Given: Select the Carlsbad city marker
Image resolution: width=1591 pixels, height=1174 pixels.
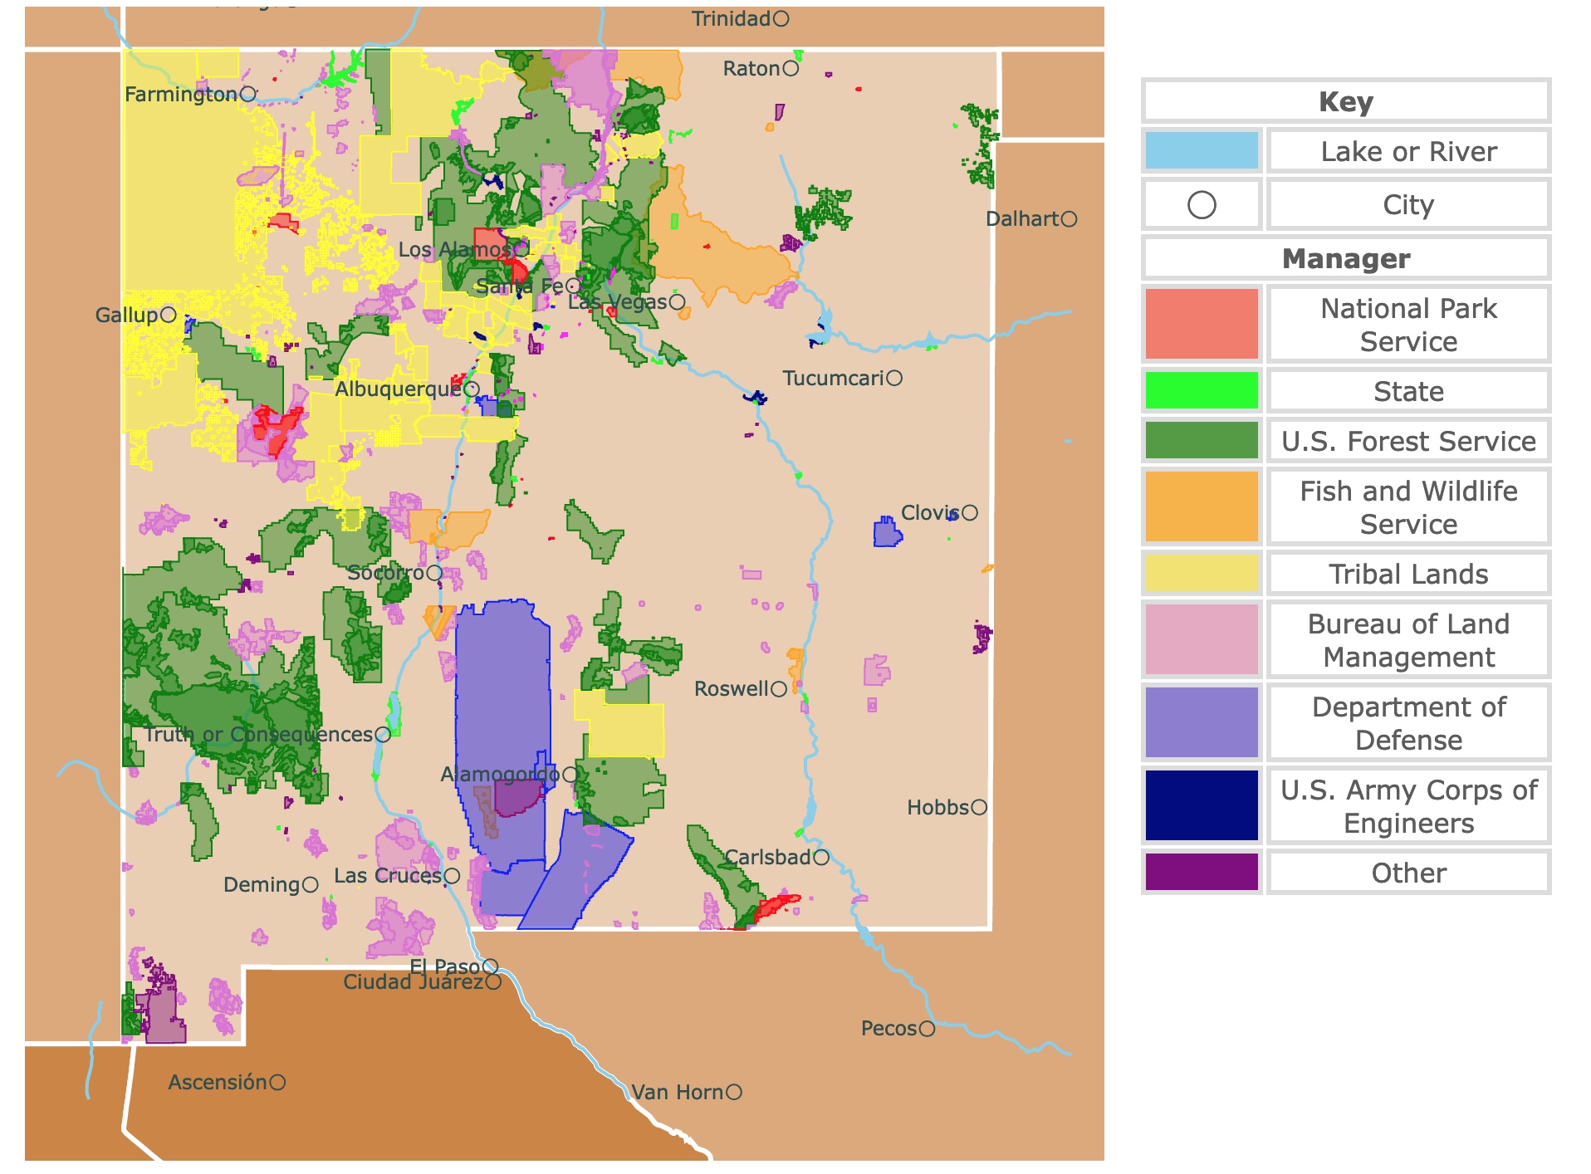Looking at the screenshot, I should (820, 858).
